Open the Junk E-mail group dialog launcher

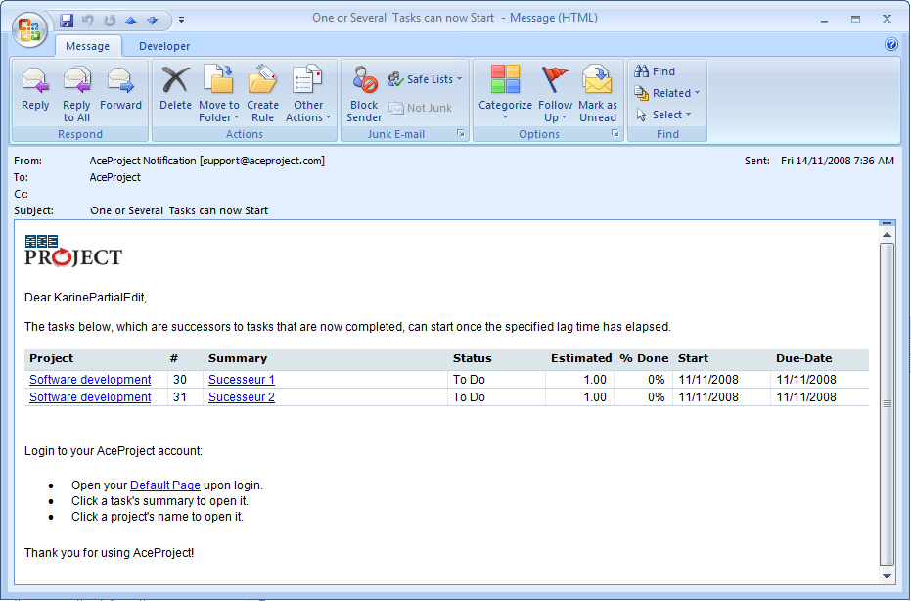click(461, 134)
